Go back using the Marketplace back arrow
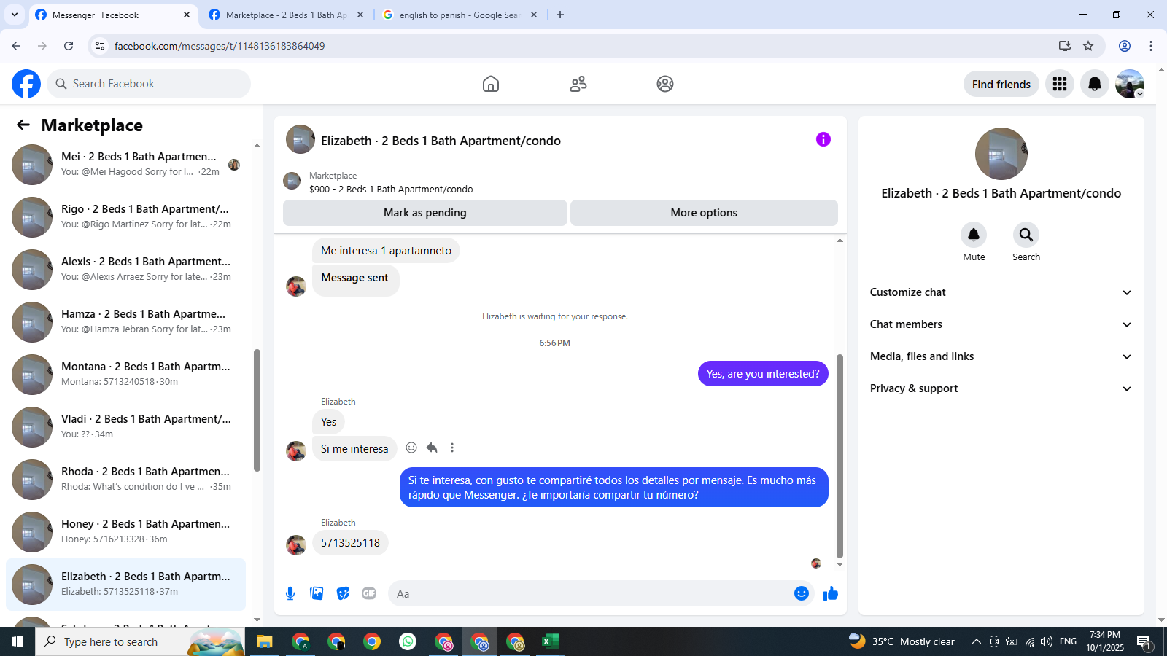Viewport: 1167px width, 656px height. [23, 125]
